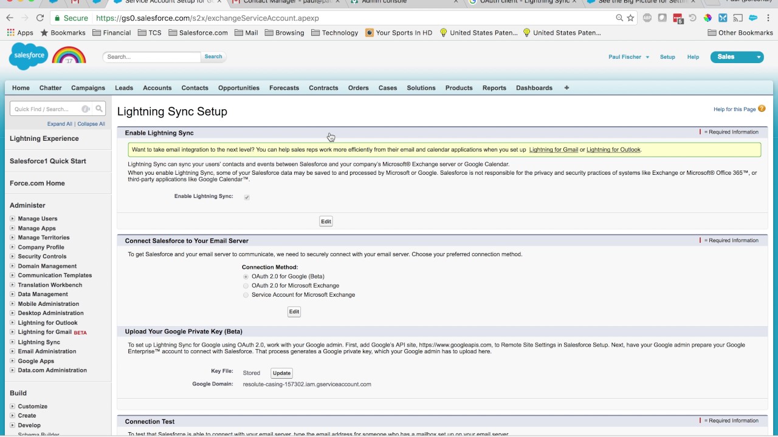Open Lightning Experience in the sidebar
778x437 pixels.
[44, 138]
